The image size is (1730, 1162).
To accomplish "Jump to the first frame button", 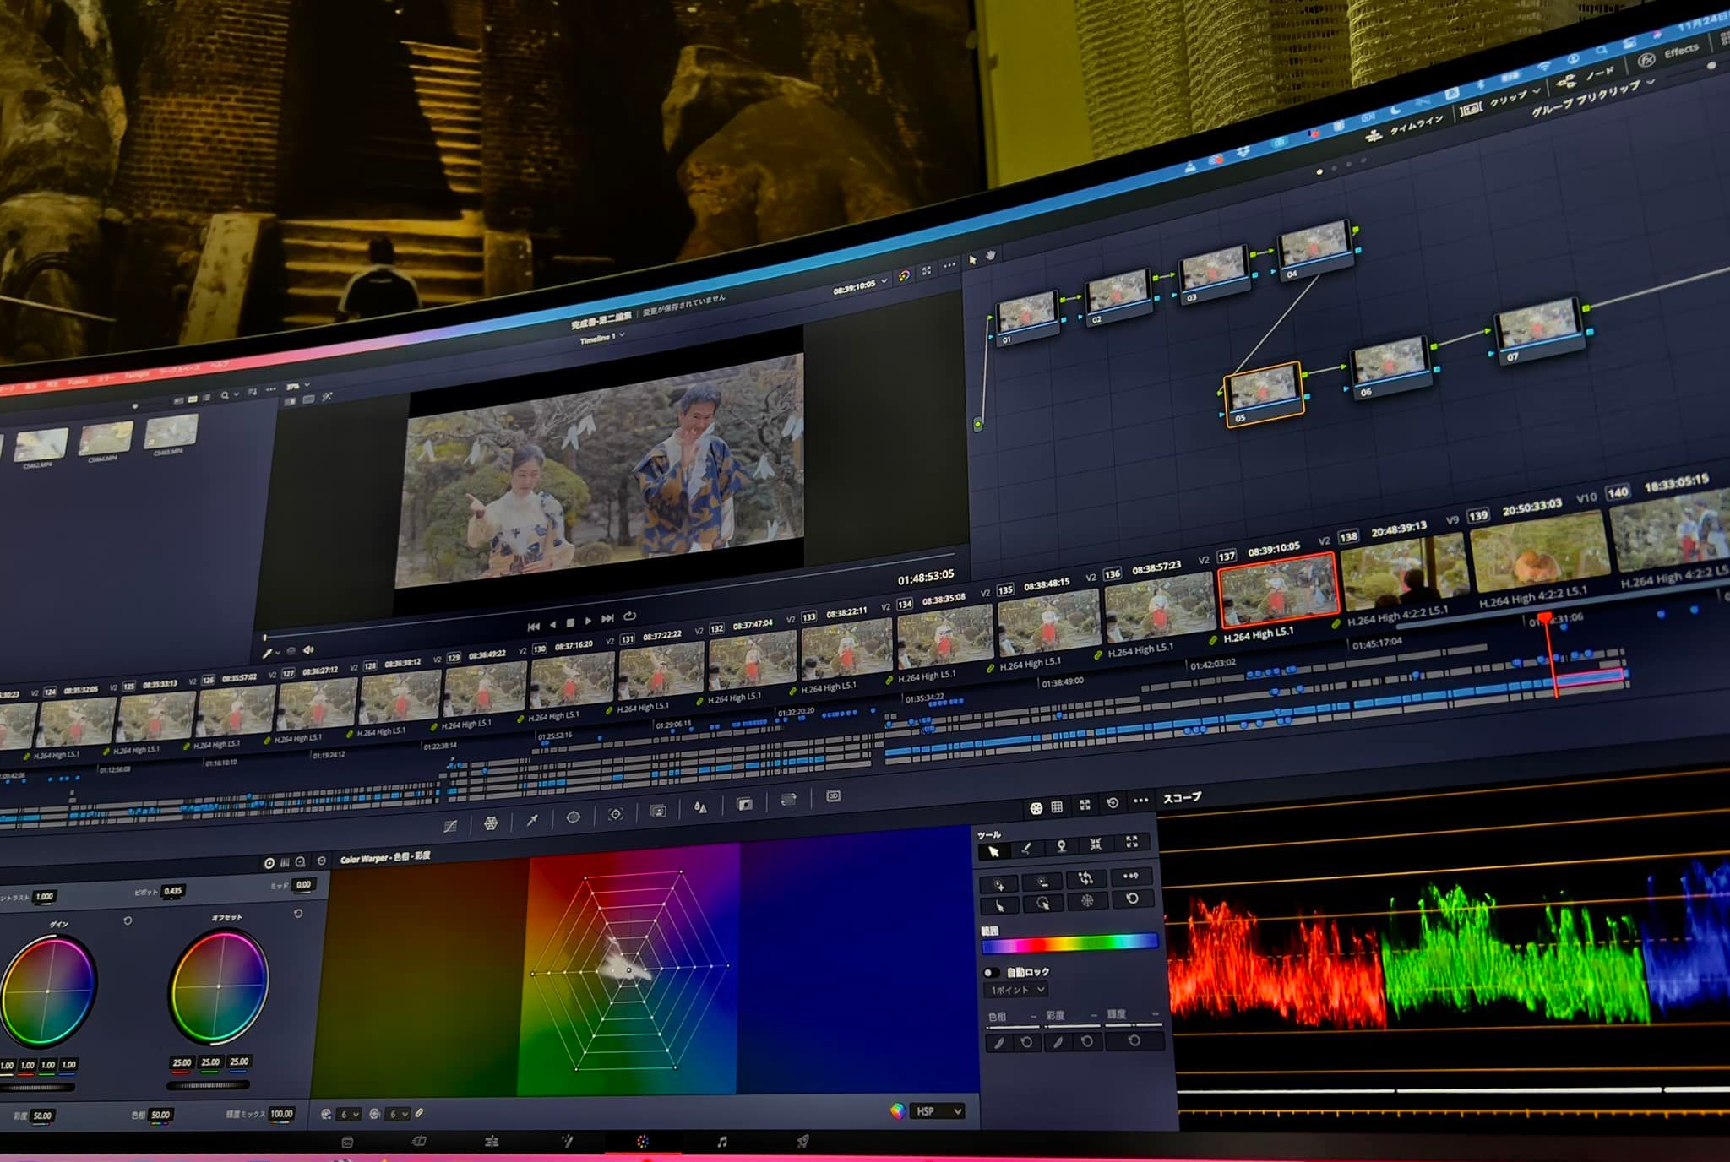I will tap(533, 626).
